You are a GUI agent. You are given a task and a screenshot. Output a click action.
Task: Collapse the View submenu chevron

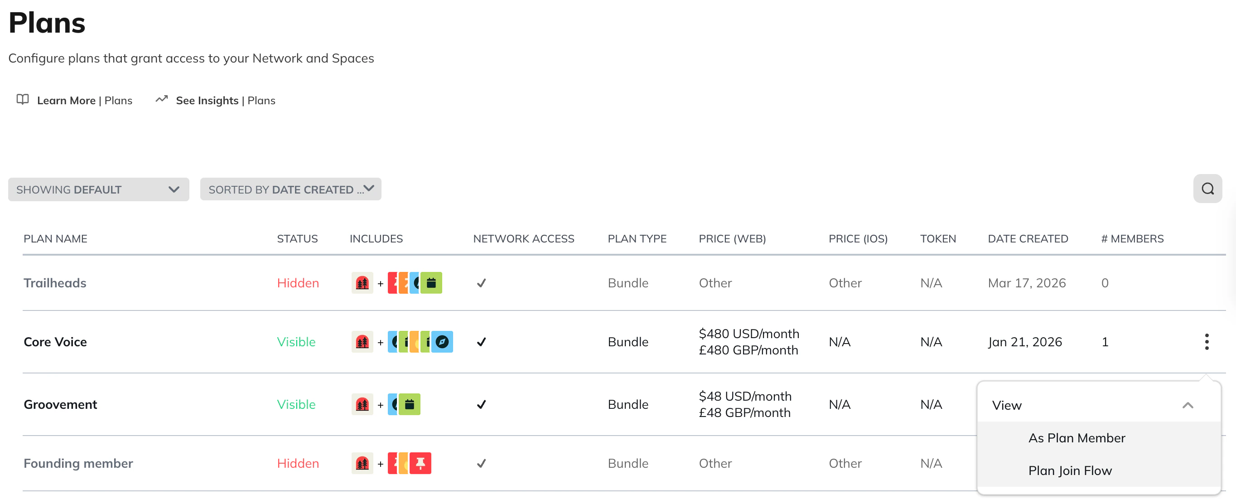1188,405
